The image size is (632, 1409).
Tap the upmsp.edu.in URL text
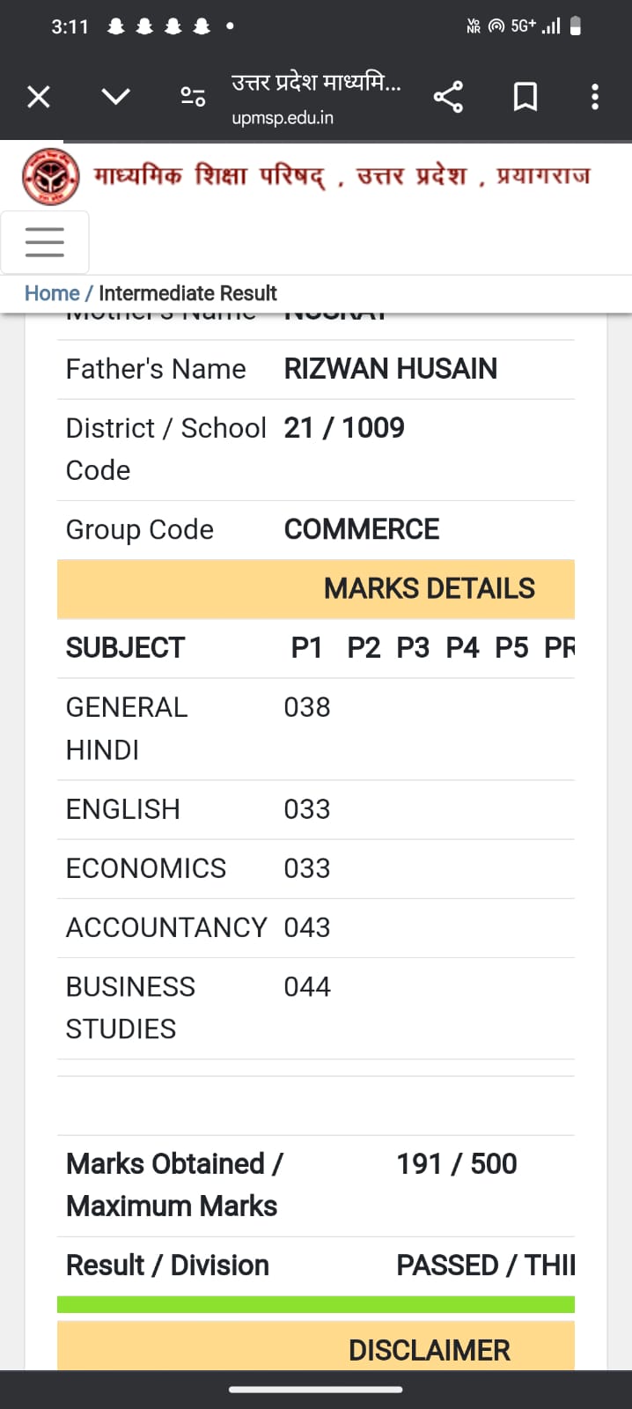[283, 118]
